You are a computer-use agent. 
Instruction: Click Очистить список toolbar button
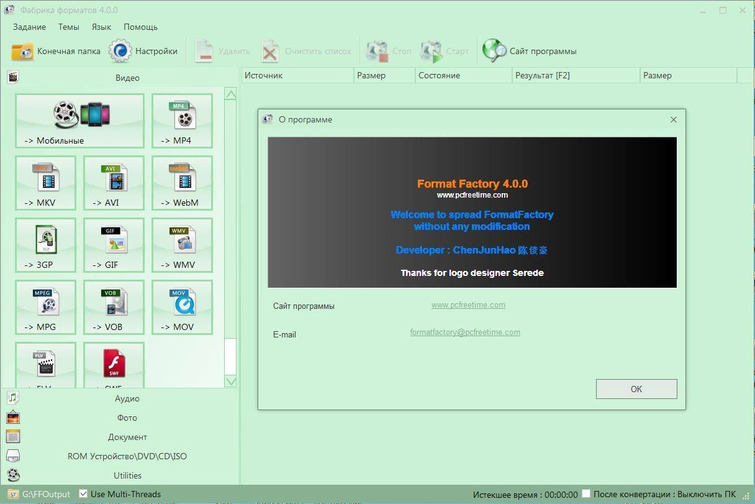pyautogui.click(x=306, y=52)
